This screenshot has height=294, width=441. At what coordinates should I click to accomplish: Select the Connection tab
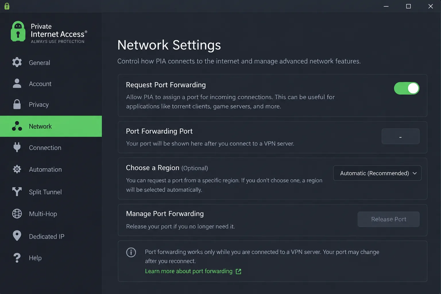click(x=51, y=148)
